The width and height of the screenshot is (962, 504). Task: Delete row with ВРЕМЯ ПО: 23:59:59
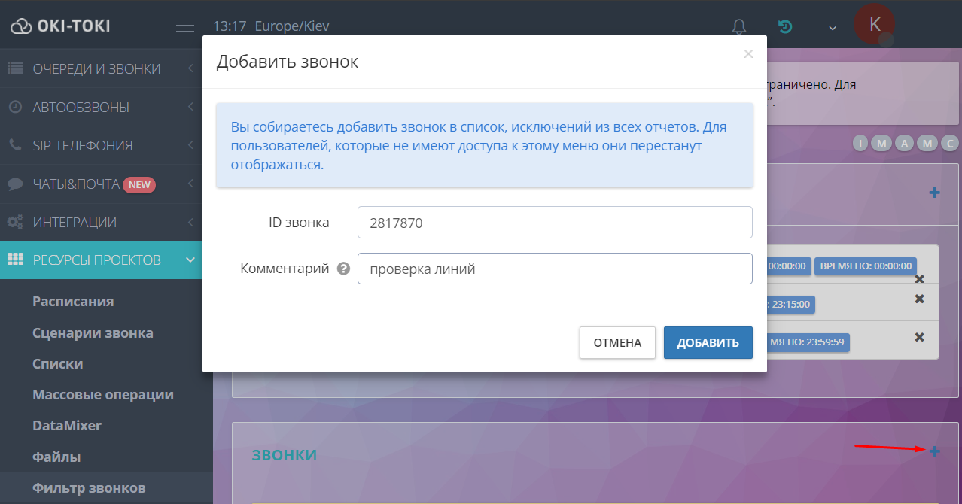(919, 337)
